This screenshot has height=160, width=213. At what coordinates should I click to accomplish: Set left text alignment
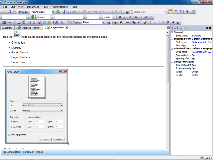[x=136, y=17]
